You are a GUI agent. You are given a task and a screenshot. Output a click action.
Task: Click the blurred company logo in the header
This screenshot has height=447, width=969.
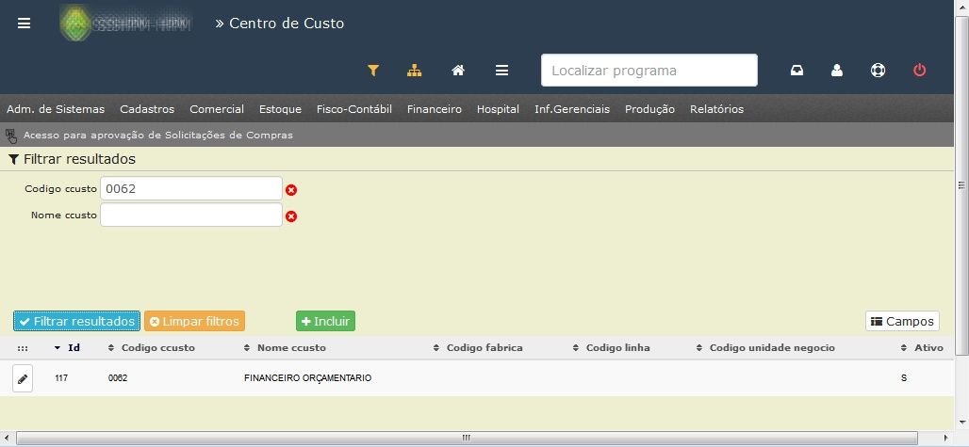[x=126, y=23]
